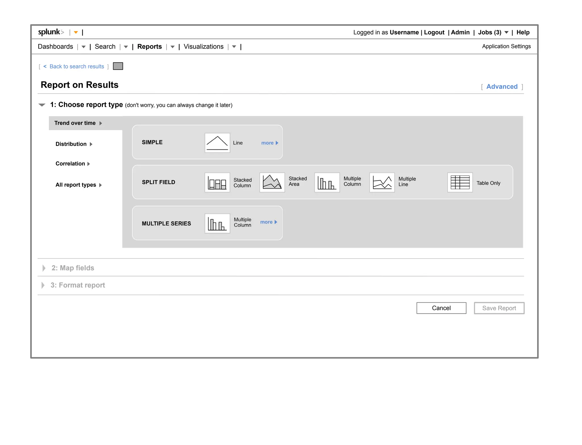Screen dimensions: 582x445
Task: Open the Help link
Action: point(523,32)
